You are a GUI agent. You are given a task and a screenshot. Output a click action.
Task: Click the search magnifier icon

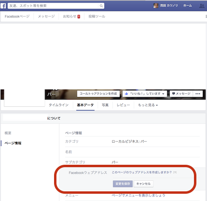[101, 6]
